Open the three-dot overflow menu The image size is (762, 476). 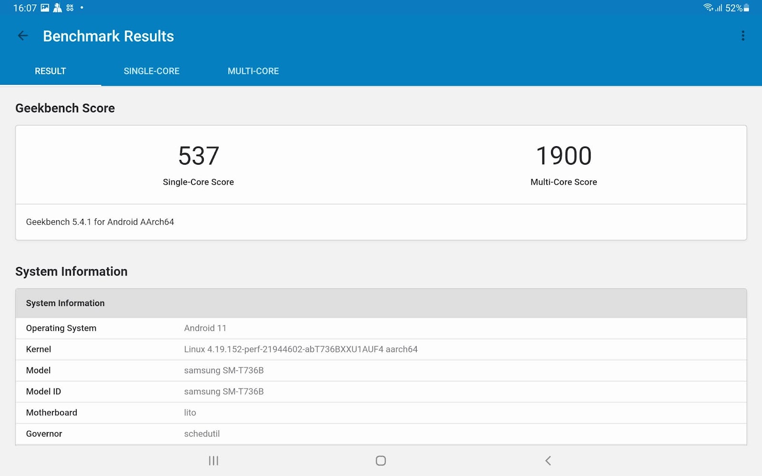click(742, 36)
